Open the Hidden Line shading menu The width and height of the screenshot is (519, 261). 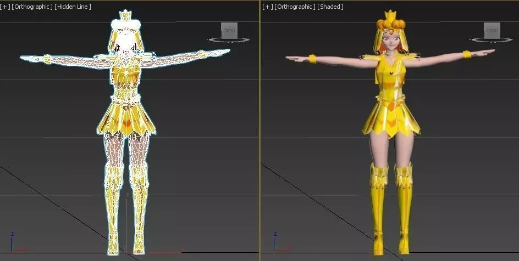73,7
